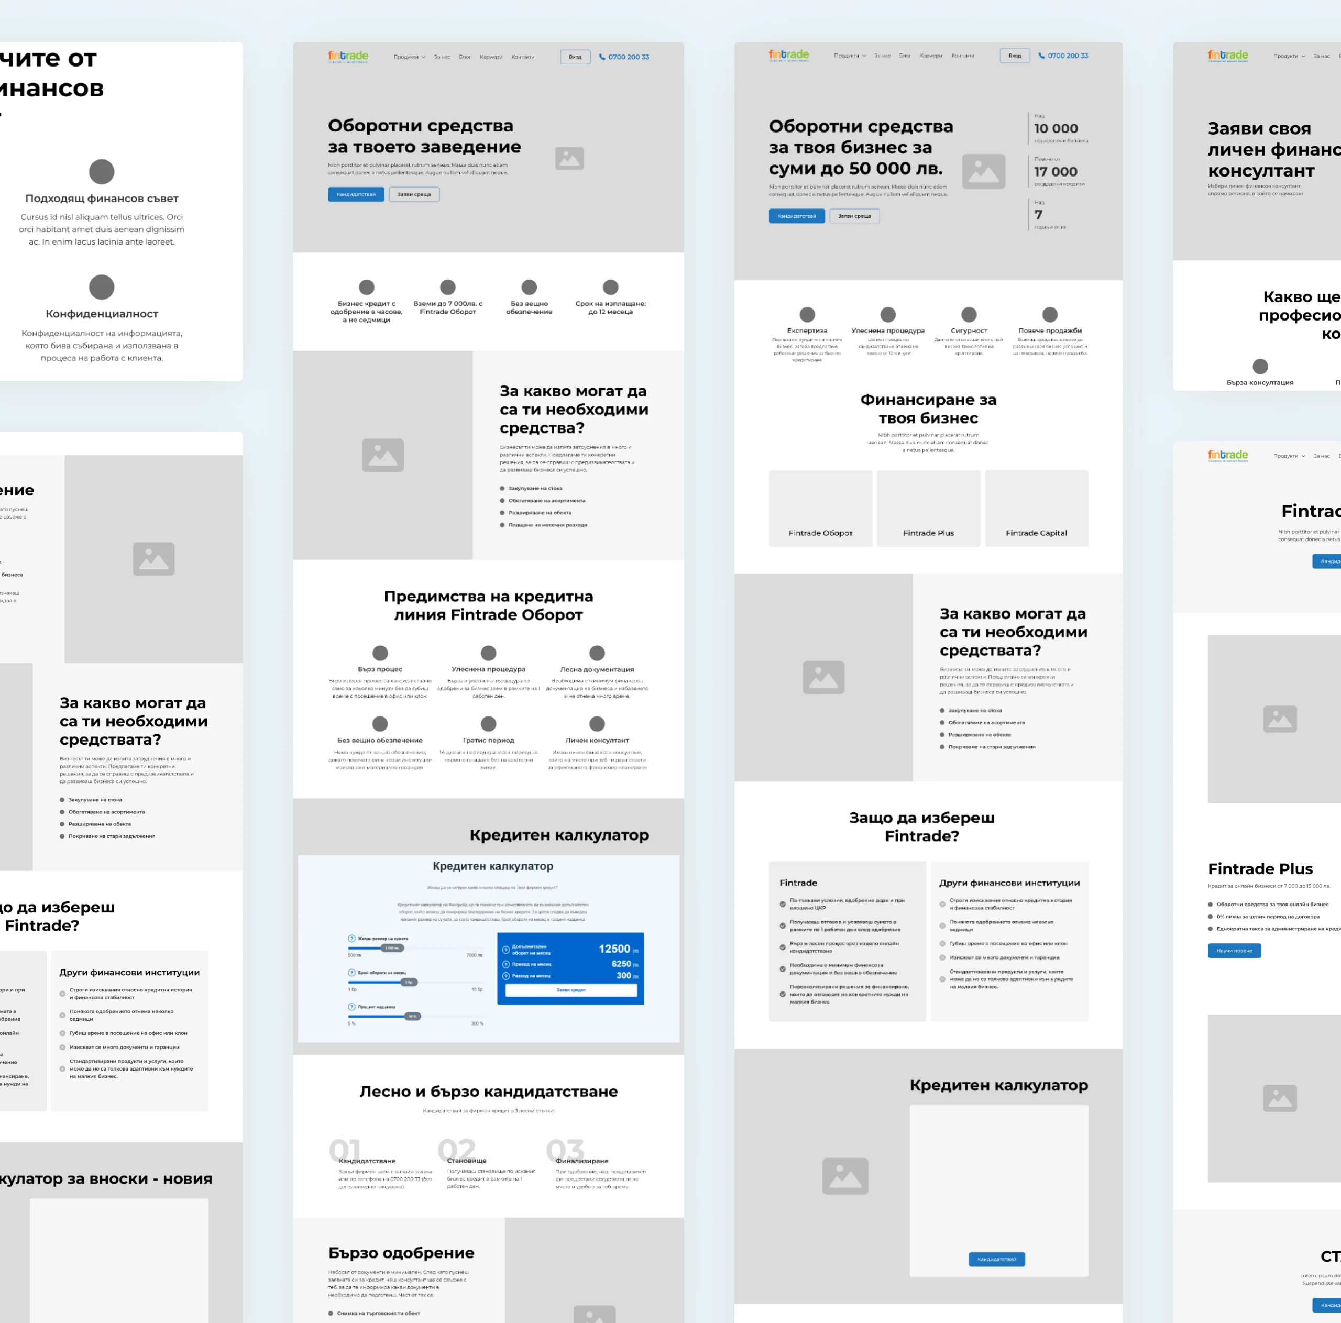Click hero image placeholder on заведение page
The height and width of the screenshot is (1323, 1341).
[x=569, y=158]
